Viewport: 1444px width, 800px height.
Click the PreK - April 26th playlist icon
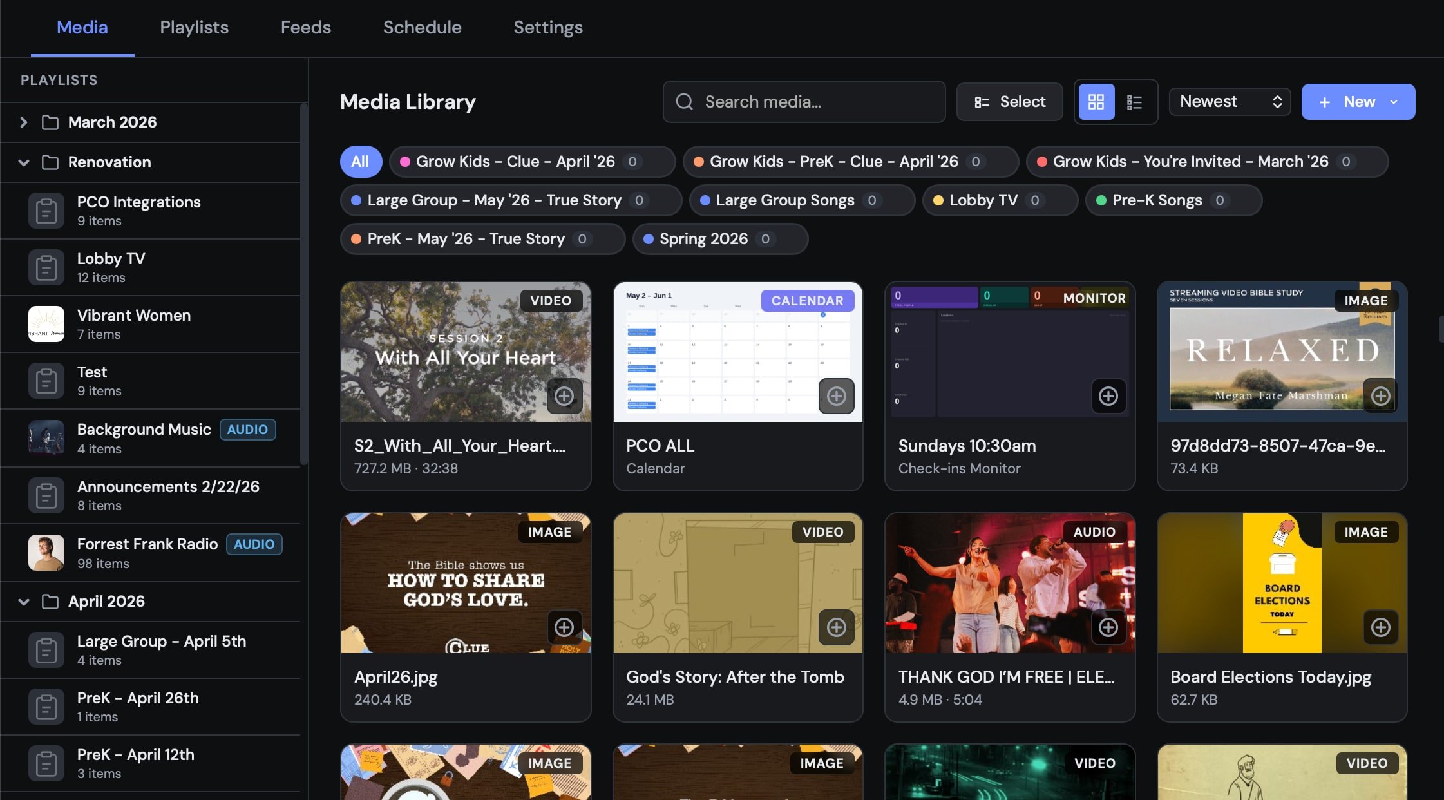click(x=46, y=707)
